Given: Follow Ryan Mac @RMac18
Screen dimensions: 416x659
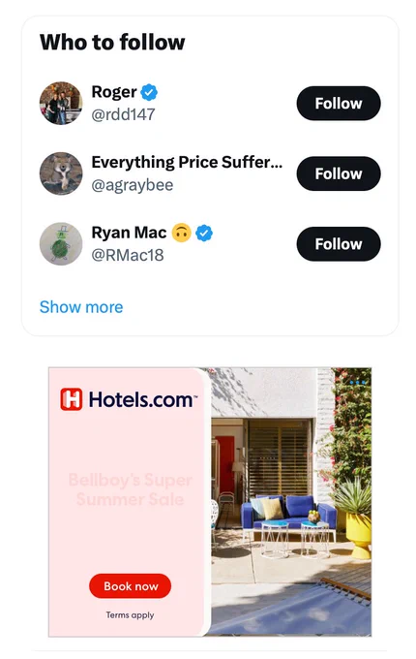Looking at the screenshot, I should click(339, 244).
